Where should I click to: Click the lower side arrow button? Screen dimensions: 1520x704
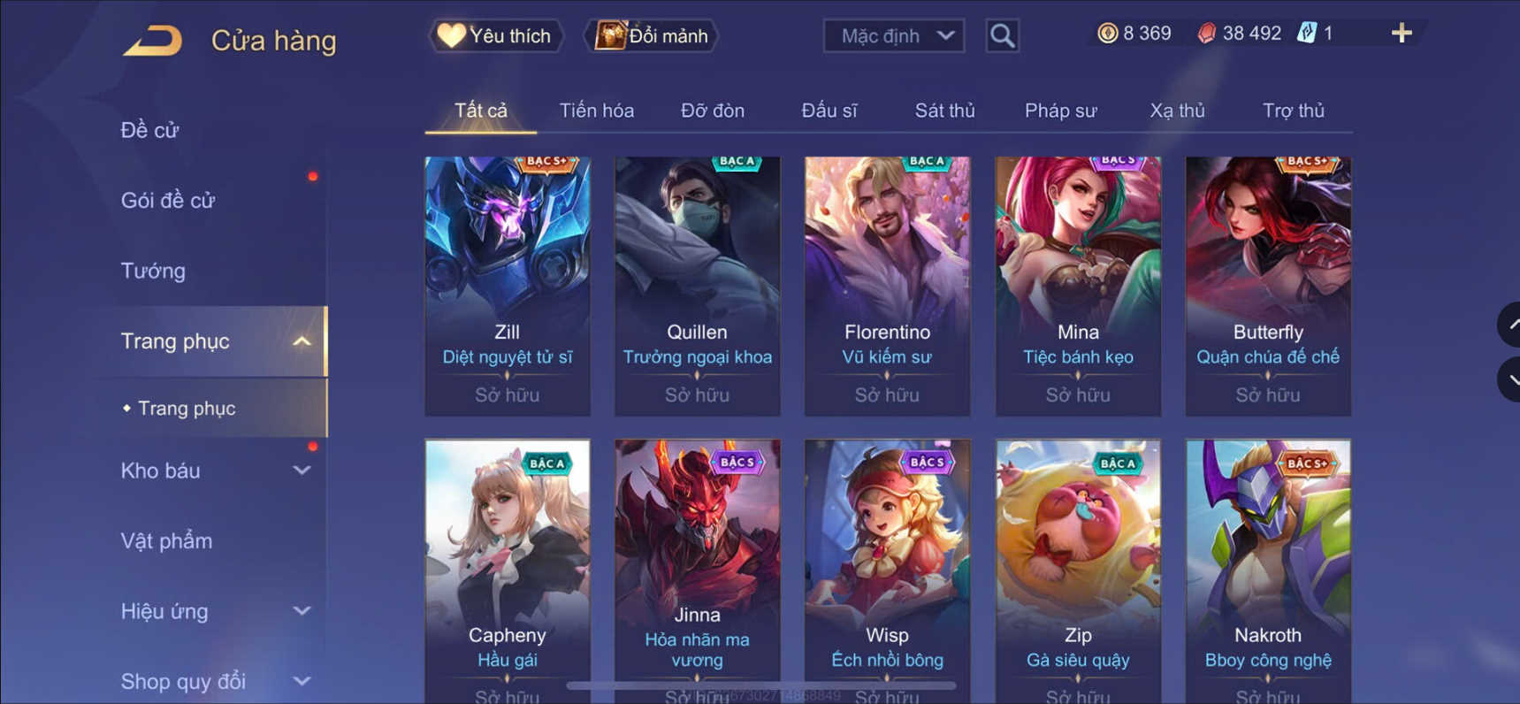(1509, 379)
